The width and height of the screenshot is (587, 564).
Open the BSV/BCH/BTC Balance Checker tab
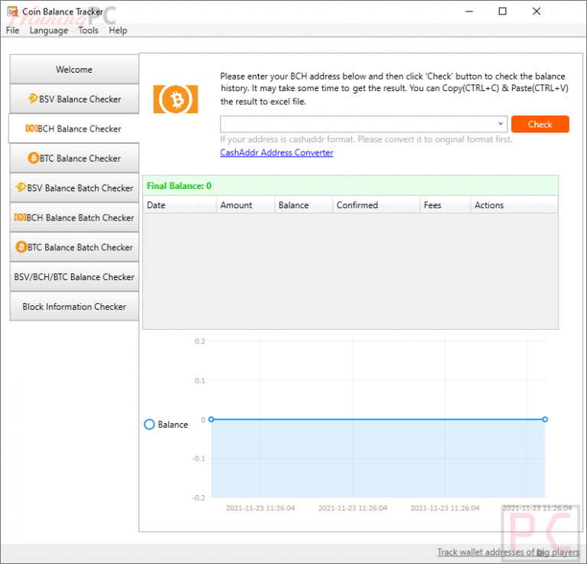[x=74, y=276]
